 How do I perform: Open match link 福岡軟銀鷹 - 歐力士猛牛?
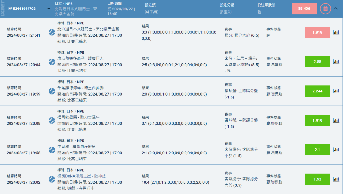click(x=78, y=117)
